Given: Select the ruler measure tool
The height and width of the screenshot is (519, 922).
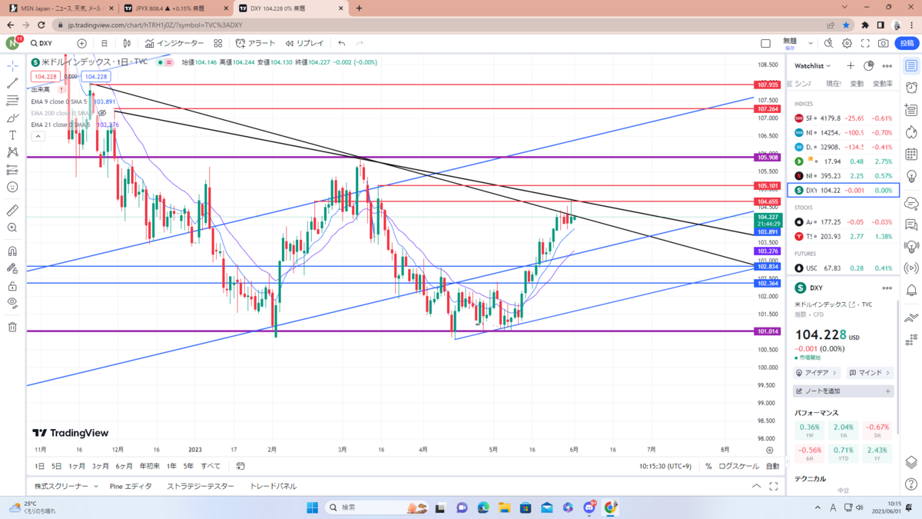Looking at the screenshot, I should (x=12, y=210).
